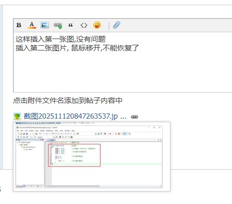Click the line 插入第二张图片, 鼠标移开,不能恢复了
Screen dimensions: 232x204
coord(77,48)
